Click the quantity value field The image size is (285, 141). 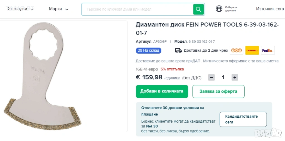click(x=223, y=77)
